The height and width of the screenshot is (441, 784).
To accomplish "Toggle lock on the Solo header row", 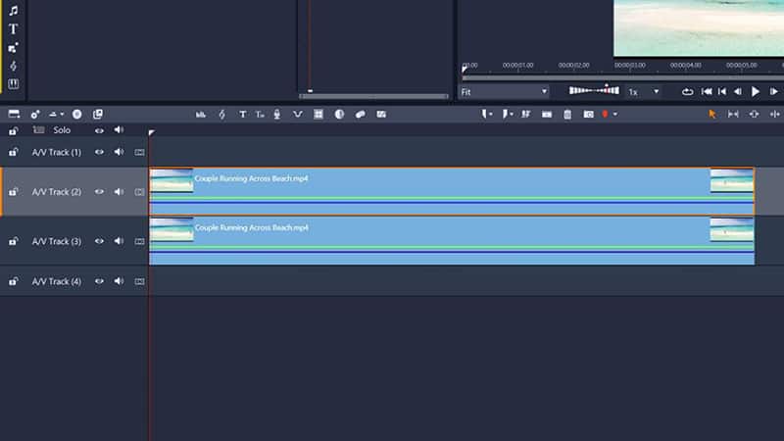I will pos(14,130).
